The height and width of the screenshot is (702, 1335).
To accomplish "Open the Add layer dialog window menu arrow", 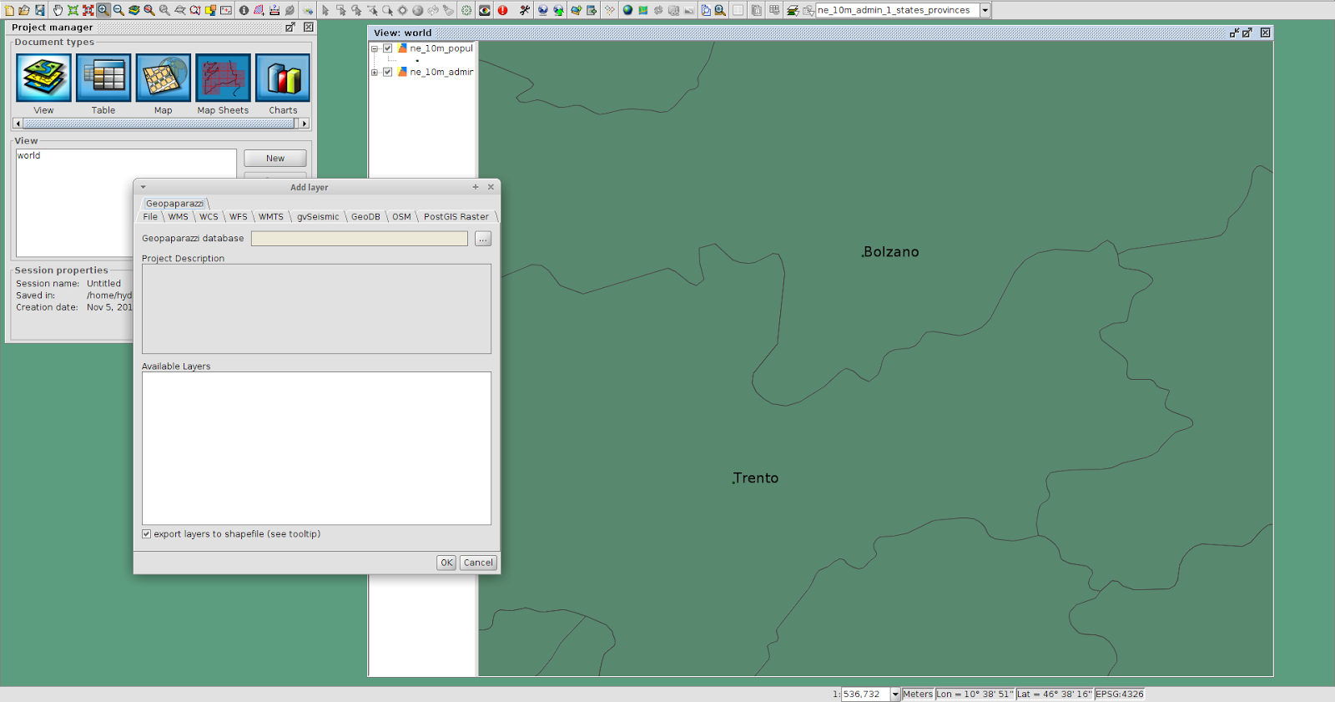I will (x=144, y=187).
